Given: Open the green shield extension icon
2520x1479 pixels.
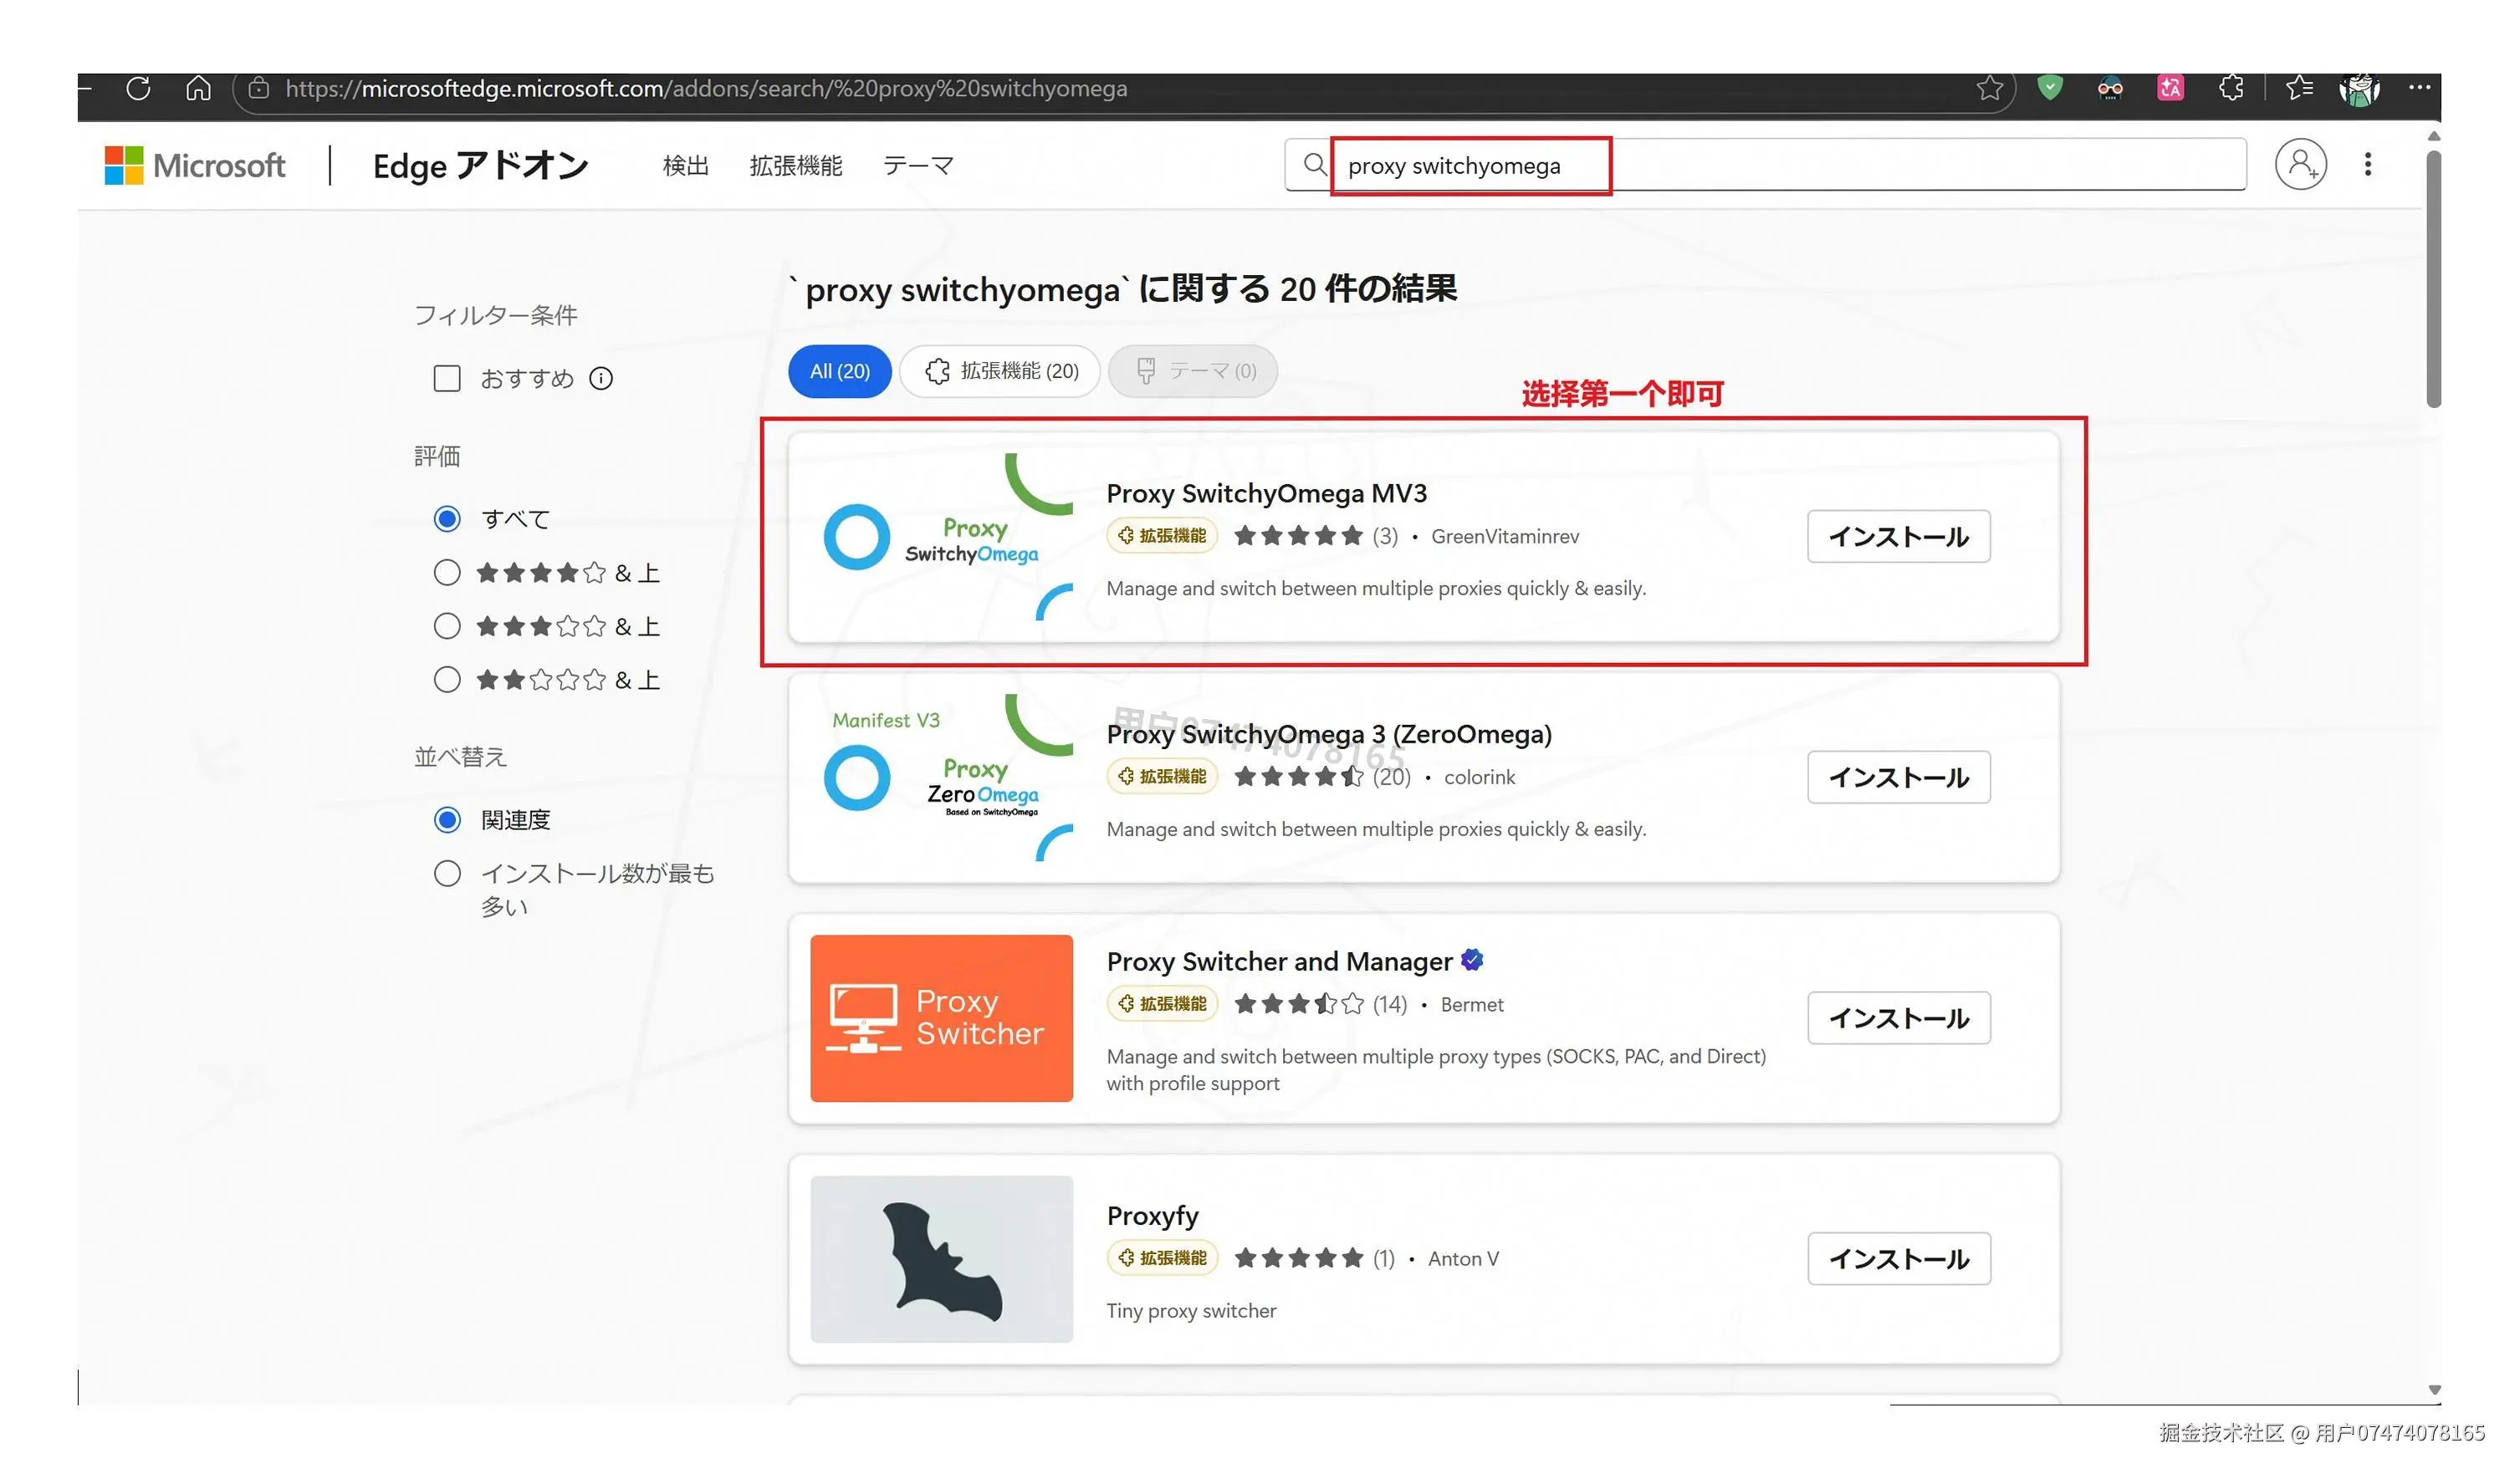Looking at the screenshot, I should click(2049, 88).
